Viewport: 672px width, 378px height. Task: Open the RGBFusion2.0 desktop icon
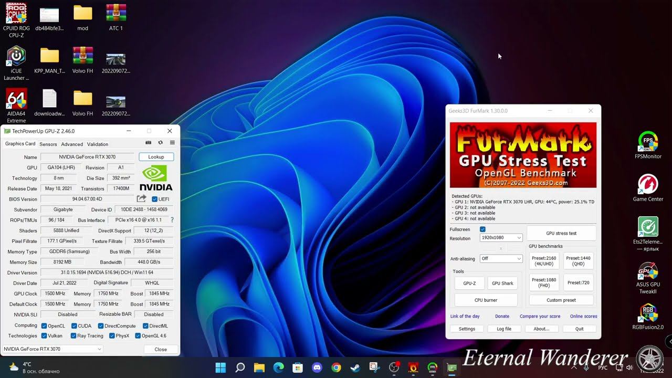pyautogui.click(x=648, y=316)
